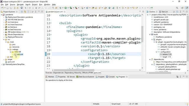Image resolution: width=189 pixels, height=106 pixels.
Task: Select 'target 1.15' in the Outline
Action: point(167,57)
